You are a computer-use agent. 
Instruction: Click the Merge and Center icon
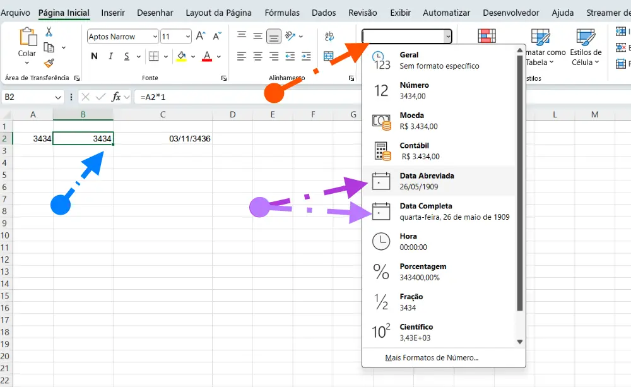[x=329, y=56]
